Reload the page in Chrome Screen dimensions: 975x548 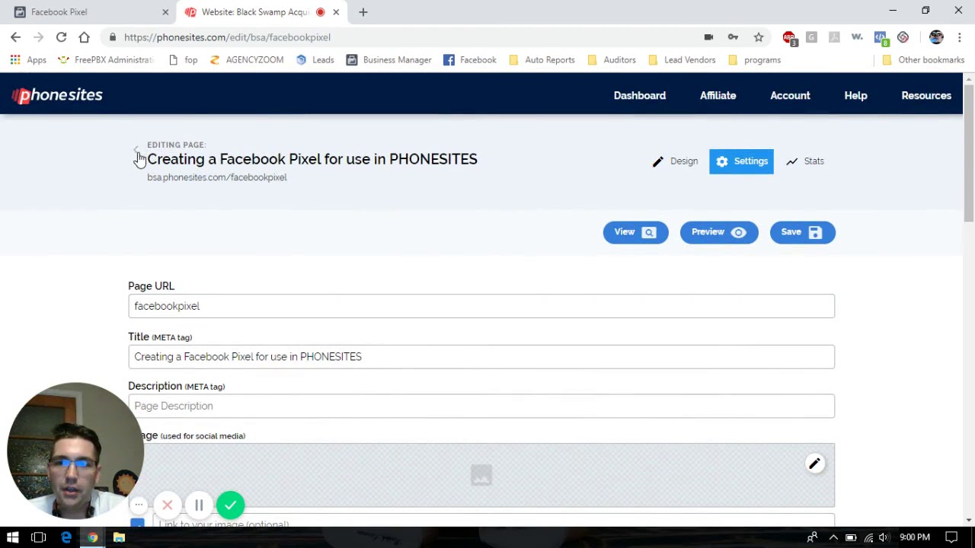point(61,37)
